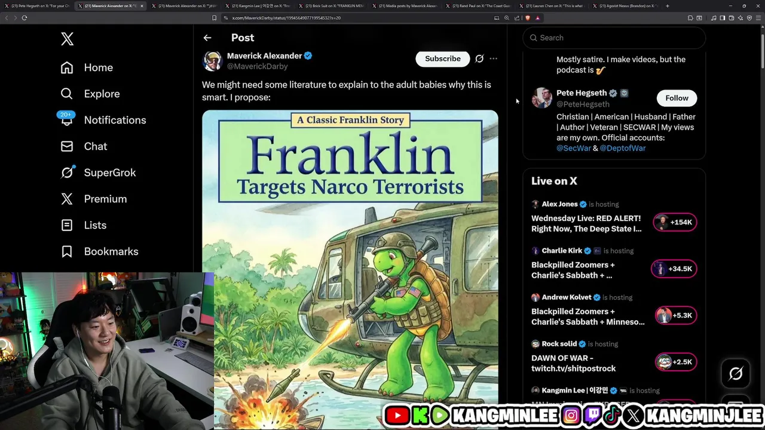Switch to the Rand Paul browser tab

(x=478, y=6)
